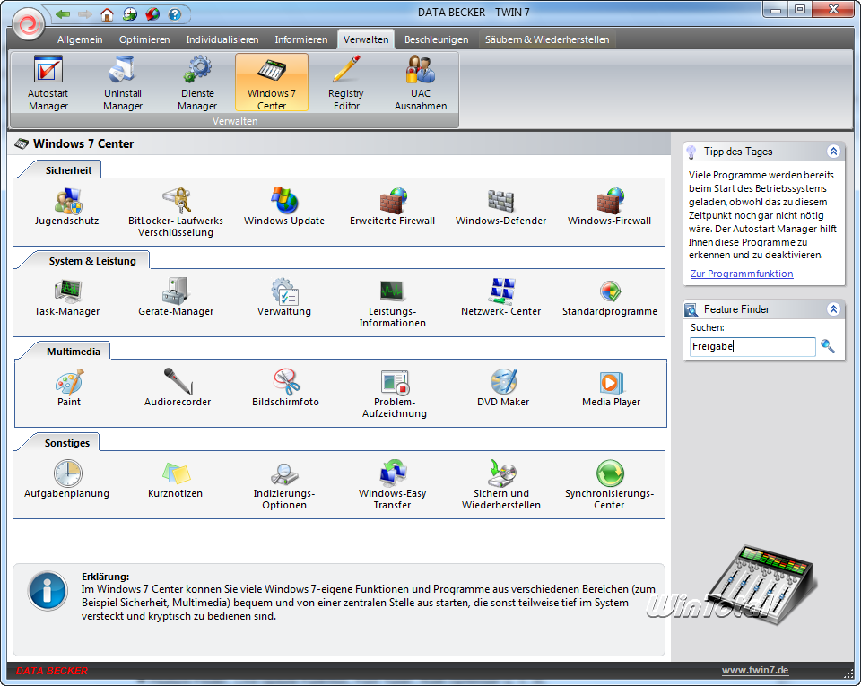The width and height of the screenshot is (861, 686).
Task: Open the Synchronisierungs-Center
Action: pos(610,485)
